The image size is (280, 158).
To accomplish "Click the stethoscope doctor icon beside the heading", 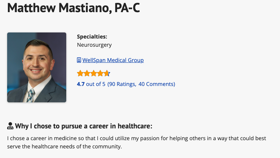I will [10, 126].
